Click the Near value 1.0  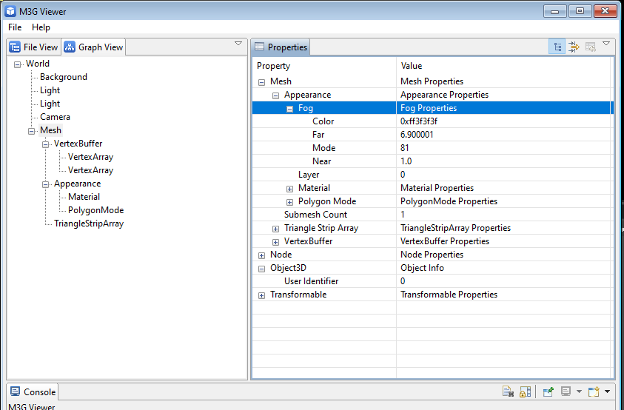[x=406, y=161]
